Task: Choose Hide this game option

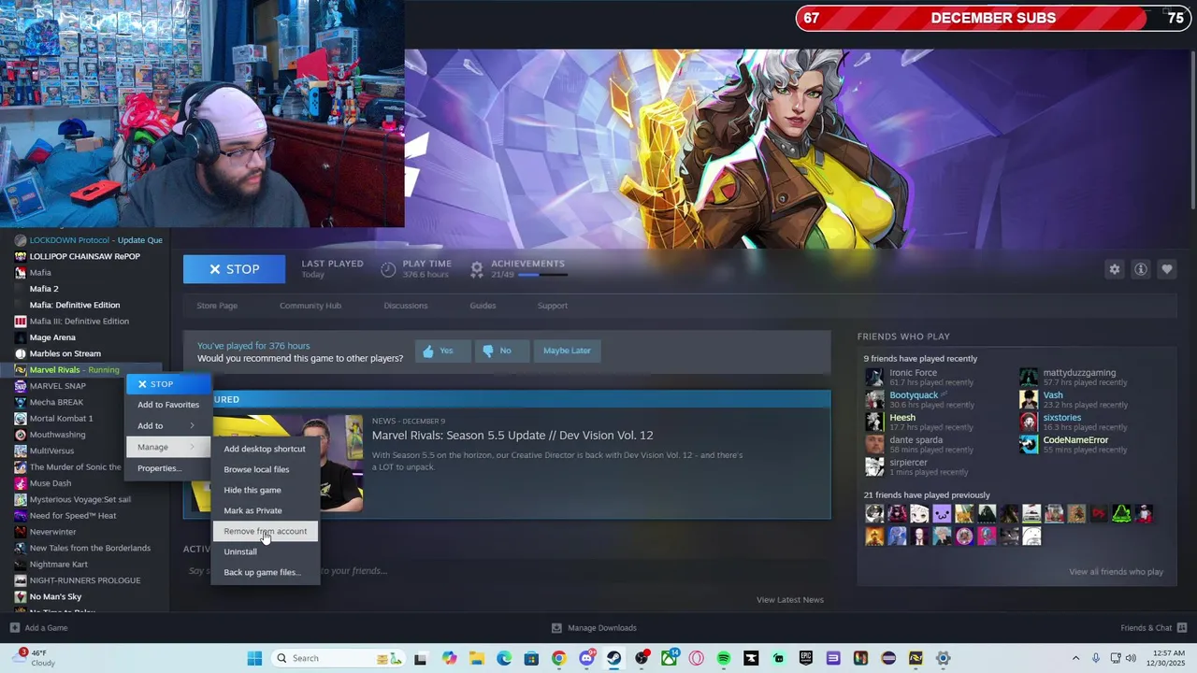Action: (x=265, y=490)
